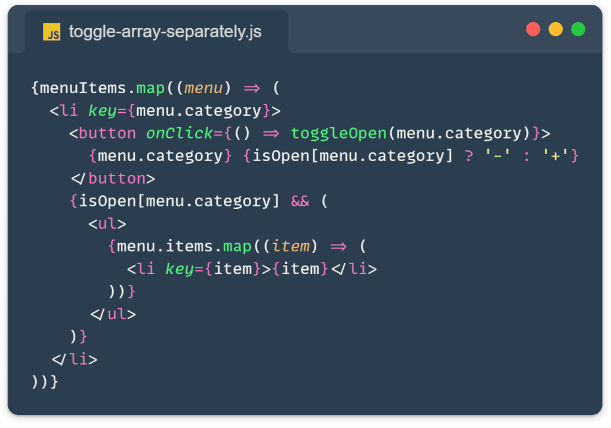This screenshot has width=611, height=428.
Task: Click the opening <ul> tag
Action: click(107, 224)
